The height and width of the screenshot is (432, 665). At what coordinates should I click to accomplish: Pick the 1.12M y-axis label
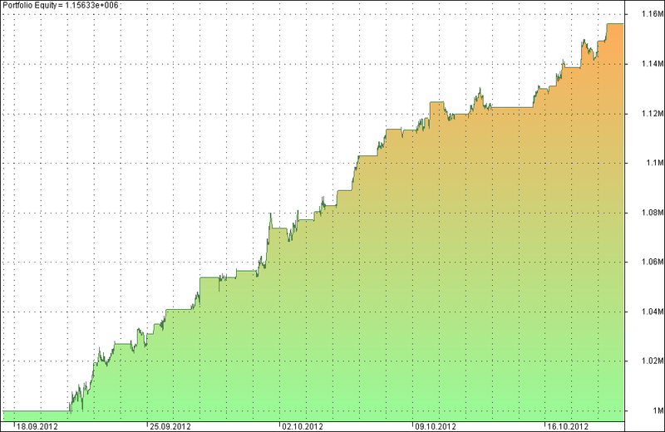pyautogui.click(x=650, y=113)
